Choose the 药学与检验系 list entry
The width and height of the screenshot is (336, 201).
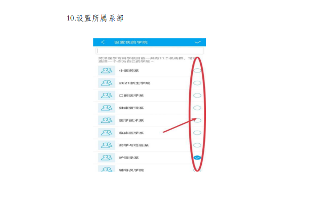149,145
